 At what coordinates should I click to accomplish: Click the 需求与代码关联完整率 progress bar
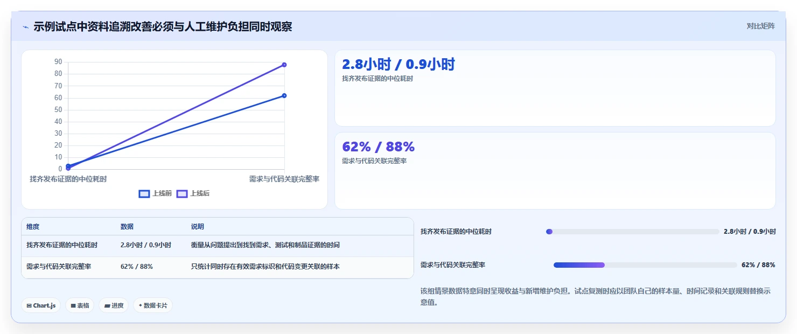pyautogui.click(x=645, y=265)
